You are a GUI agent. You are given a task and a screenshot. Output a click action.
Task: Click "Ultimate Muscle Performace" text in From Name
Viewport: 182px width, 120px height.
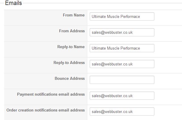point(116,16)
